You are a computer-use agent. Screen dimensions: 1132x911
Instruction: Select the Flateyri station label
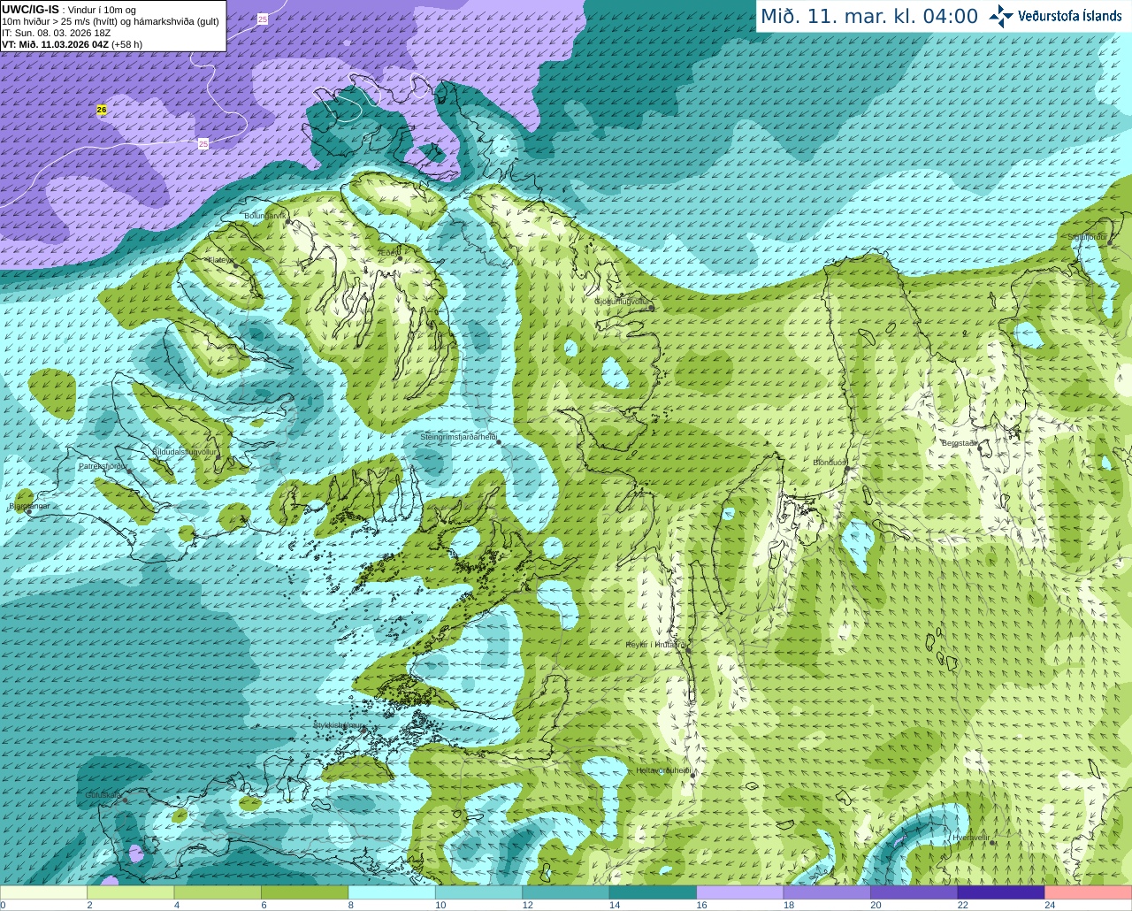[x=221, y=260]
